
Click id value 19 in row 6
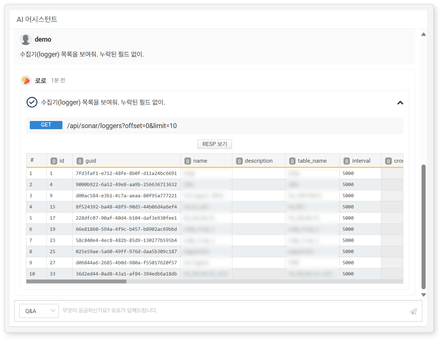pyautogui.click(x=52, y=229)
